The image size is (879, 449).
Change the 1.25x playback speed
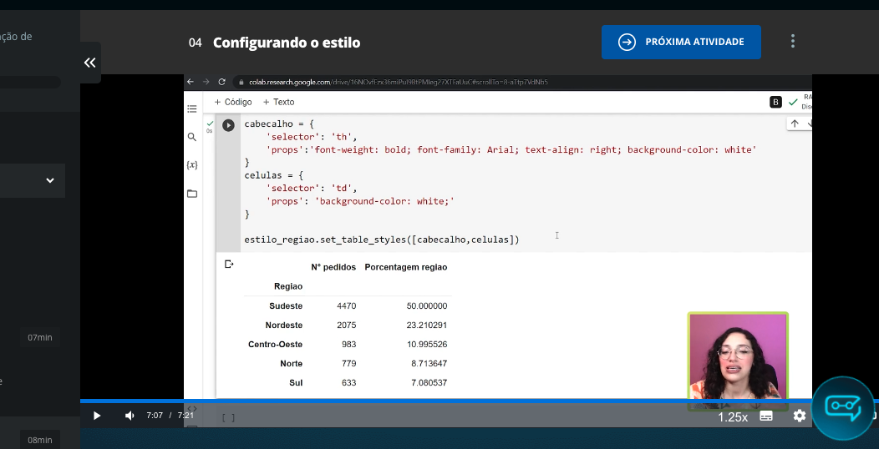click(x=733, y=416)
